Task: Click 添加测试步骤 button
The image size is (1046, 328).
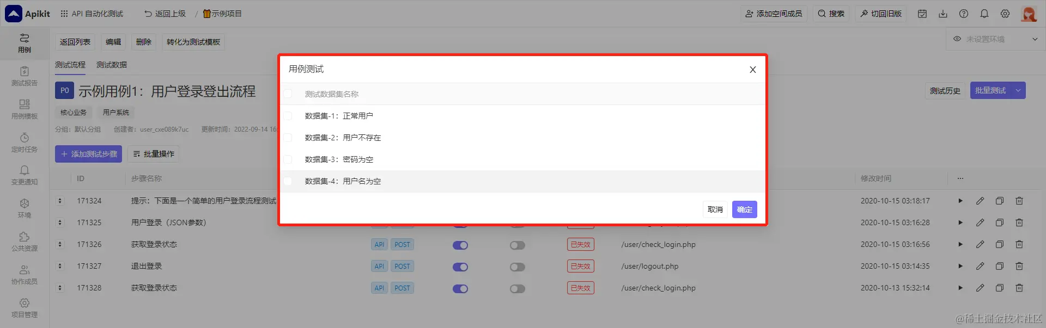Action: (x=88, y=154)
